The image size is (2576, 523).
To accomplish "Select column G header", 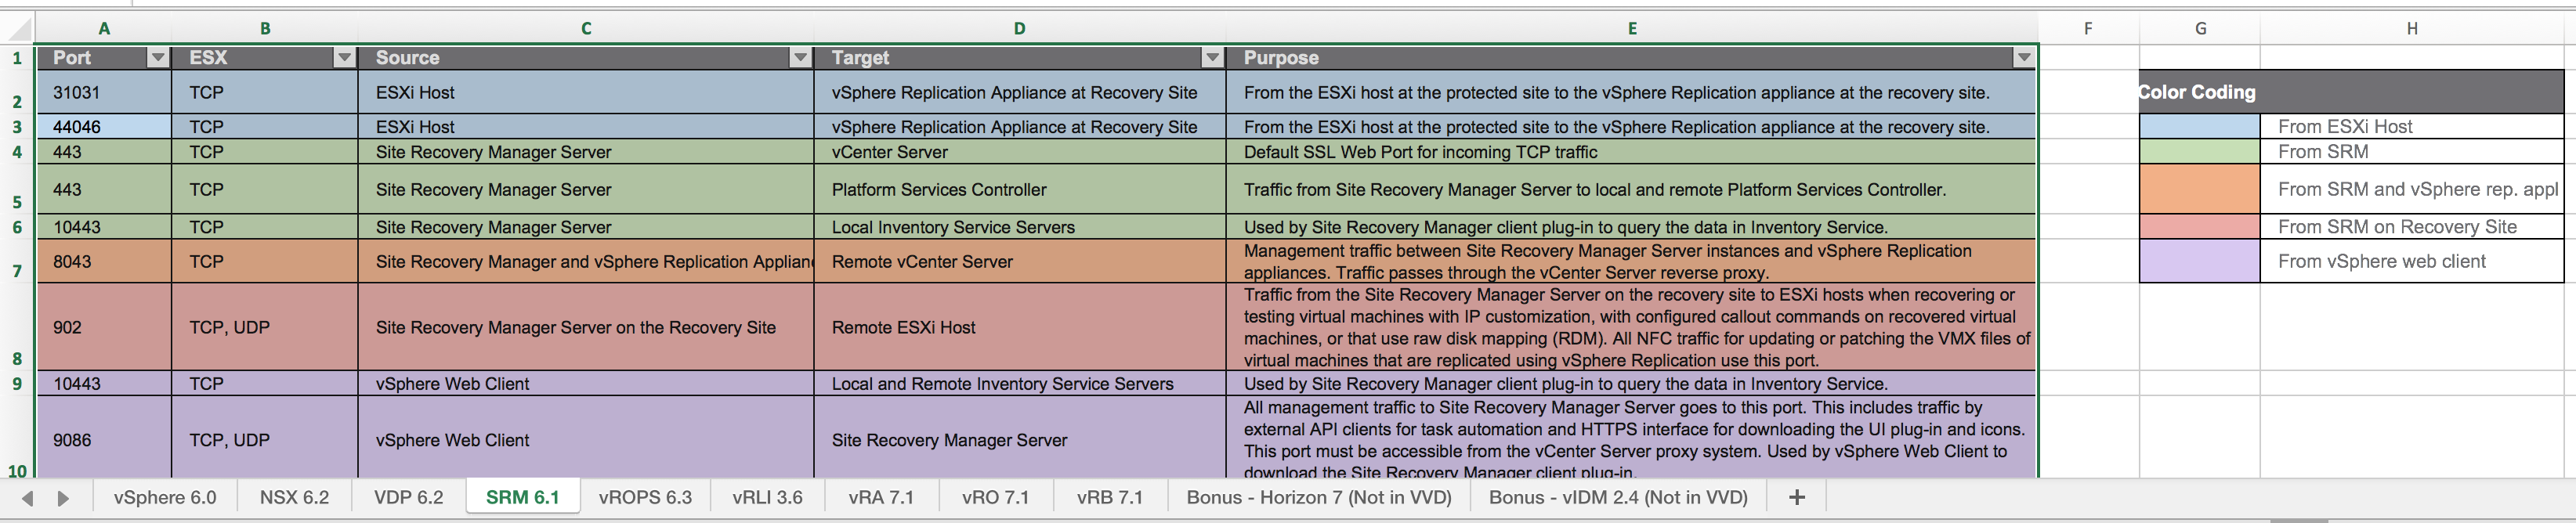I will (x=2200, y=29).
